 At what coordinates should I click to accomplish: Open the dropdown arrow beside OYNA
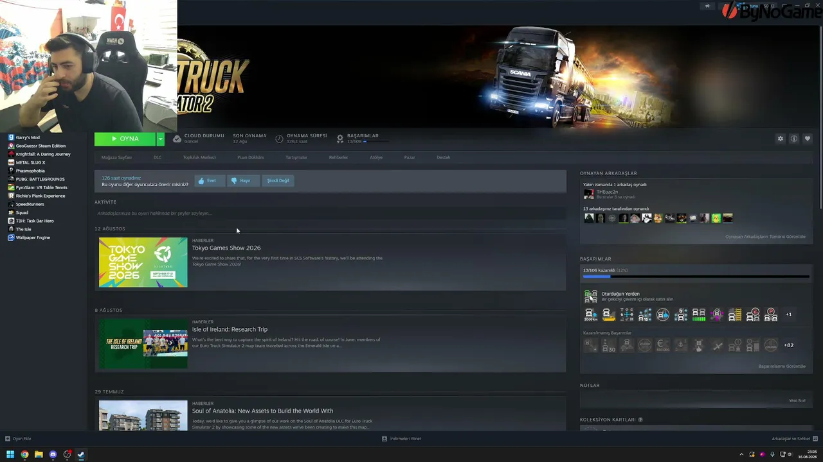point(160,139)
